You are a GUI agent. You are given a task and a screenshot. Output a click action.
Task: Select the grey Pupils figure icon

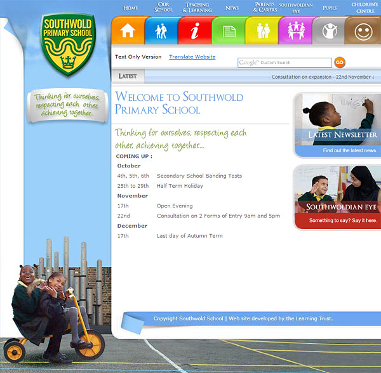(x=329, y=30)
